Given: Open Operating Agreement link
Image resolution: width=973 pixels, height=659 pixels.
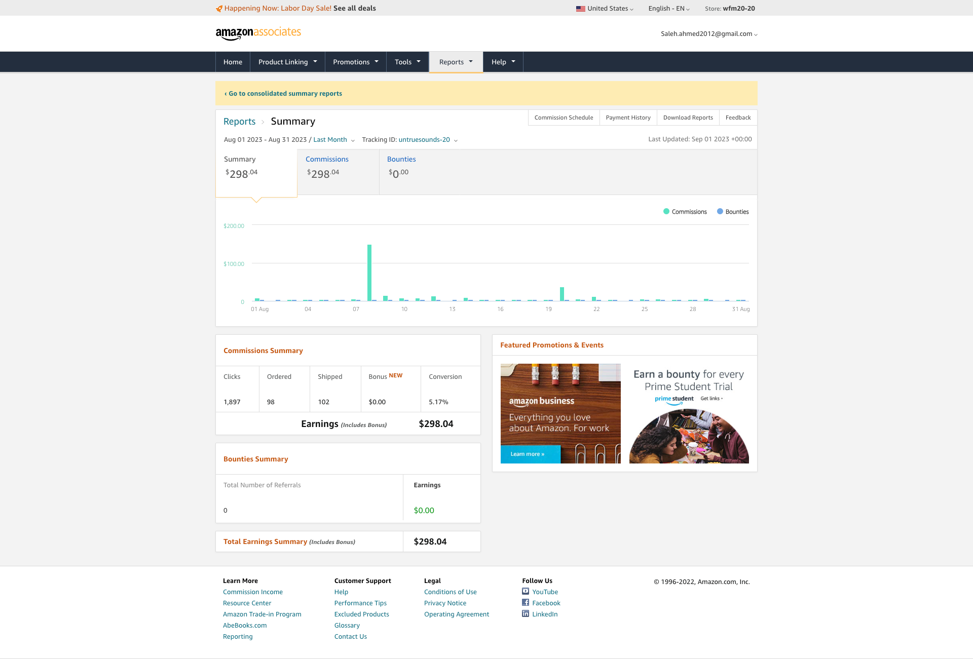Looking at the screenshot, I should 457,614.
